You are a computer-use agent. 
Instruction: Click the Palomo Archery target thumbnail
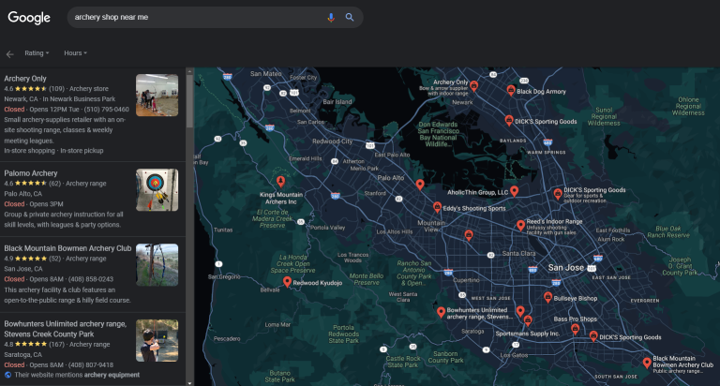157,190
